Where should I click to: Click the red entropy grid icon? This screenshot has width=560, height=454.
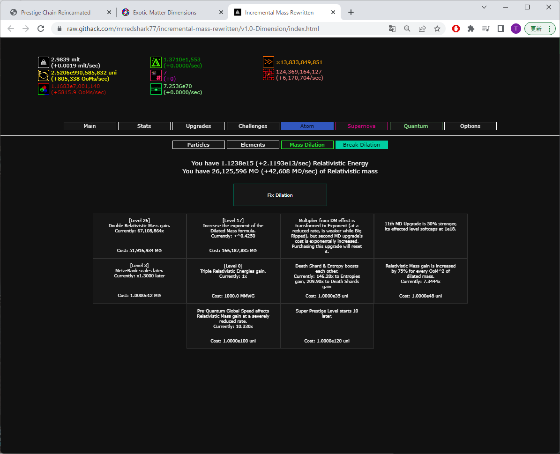pyautogui.click(x=269, y=74)
